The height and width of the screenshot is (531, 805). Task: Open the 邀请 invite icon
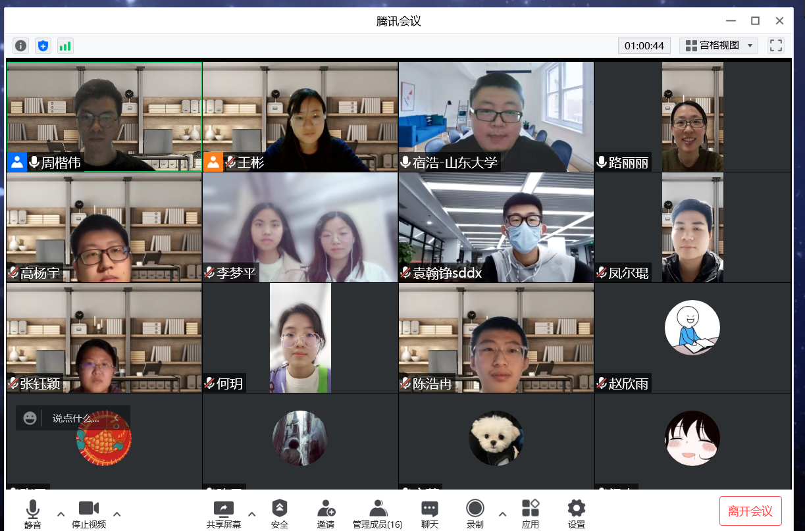325,513
